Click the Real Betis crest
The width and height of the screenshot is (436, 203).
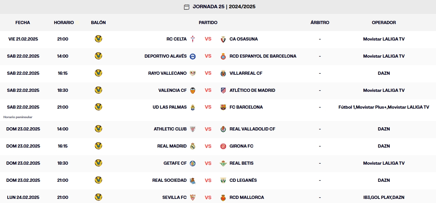(223, 163)
